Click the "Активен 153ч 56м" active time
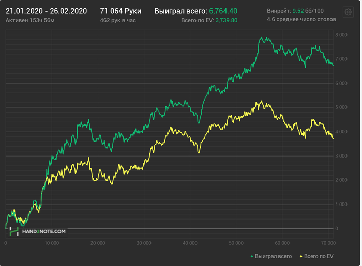 tap(30, 20)
